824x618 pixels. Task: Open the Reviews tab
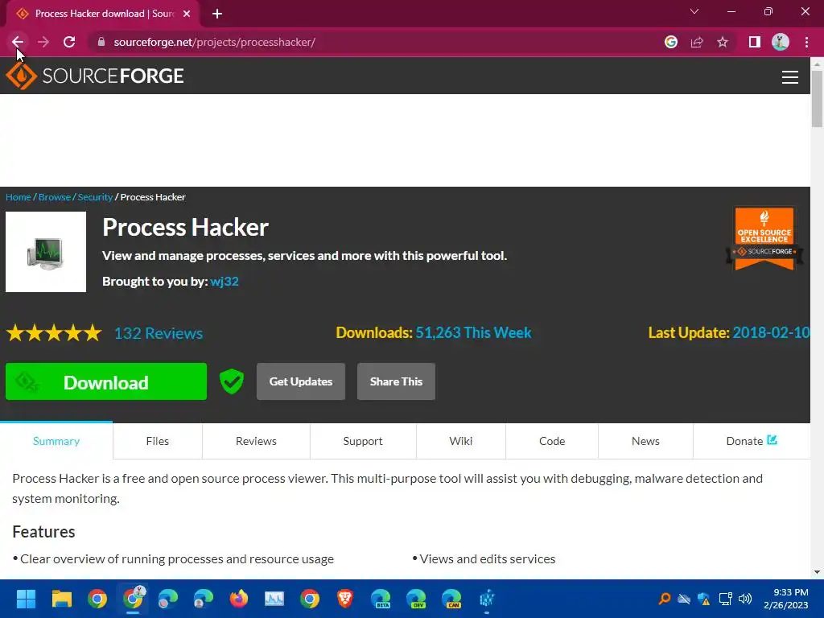(256, 442)
